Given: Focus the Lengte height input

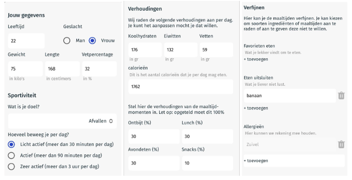Looking at the screenshot, I should pos(62,69).
